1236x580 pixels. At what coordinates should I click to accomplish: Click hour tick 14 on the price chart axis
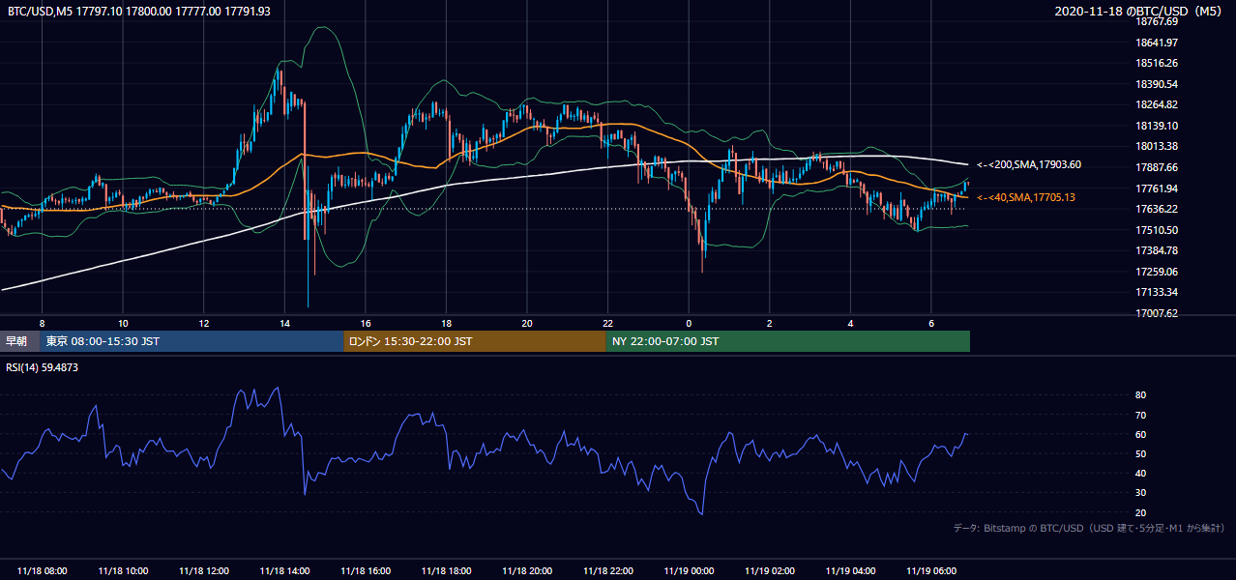click(284, 323)
